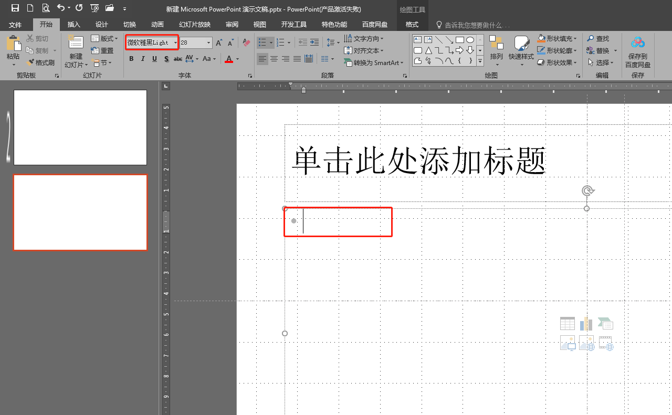Image resolution: width=672 pixels, height=415 pixels.
Task: Select the oval shape in shapes gallery
Action: (x=470, y=40)
